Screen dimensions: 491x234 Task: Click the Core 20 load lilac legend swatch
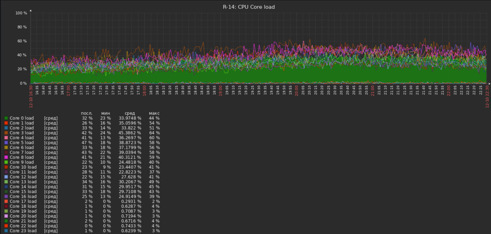pos(6,216)
